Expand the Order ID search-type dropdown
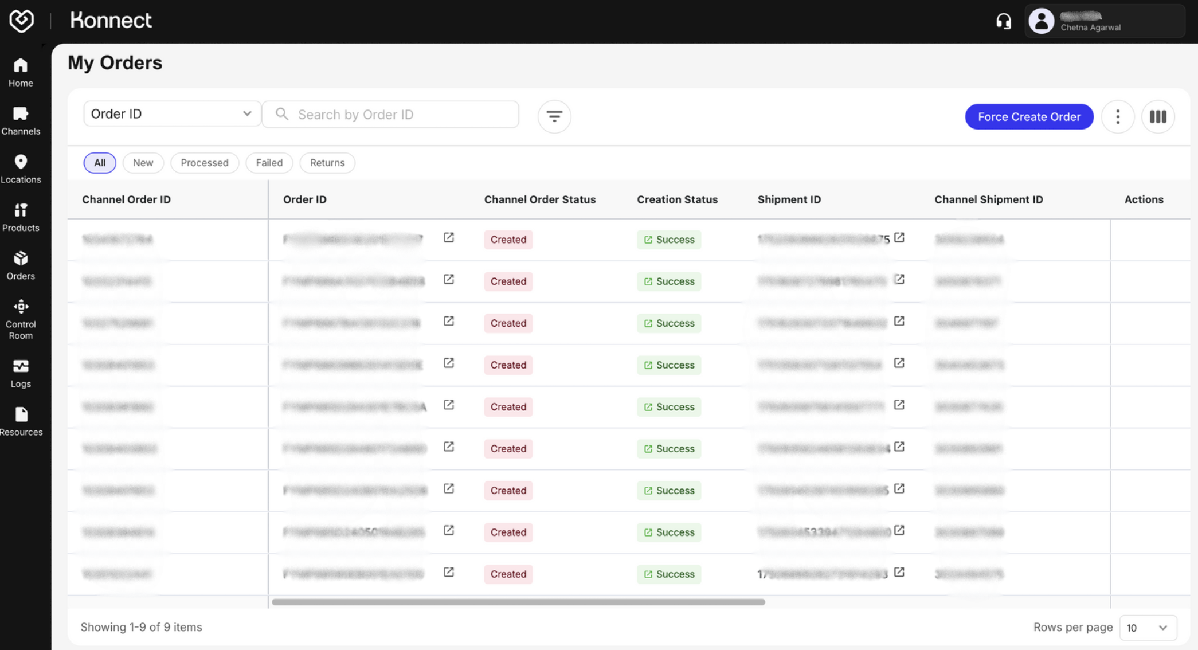This screenshot has width=1198, height=650. pyautogui.click(x=172, y=113)
